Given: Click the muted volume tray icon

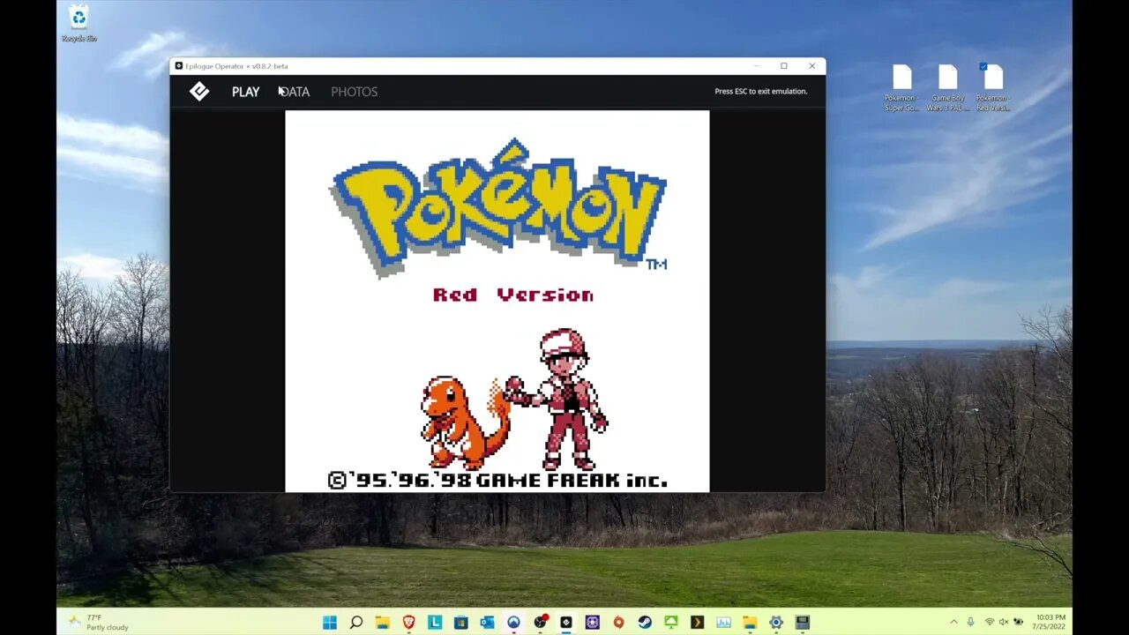Looking at the screenshot, I should [1003, 623].
